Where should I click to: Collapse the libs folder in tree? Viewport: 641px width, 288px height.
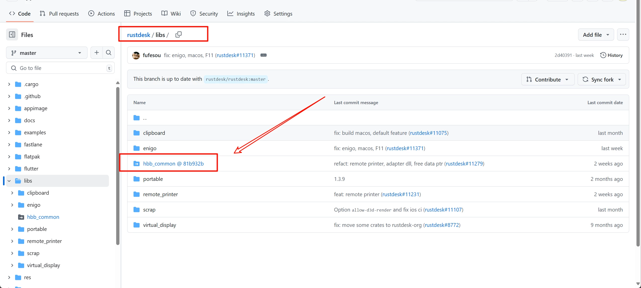9,181
